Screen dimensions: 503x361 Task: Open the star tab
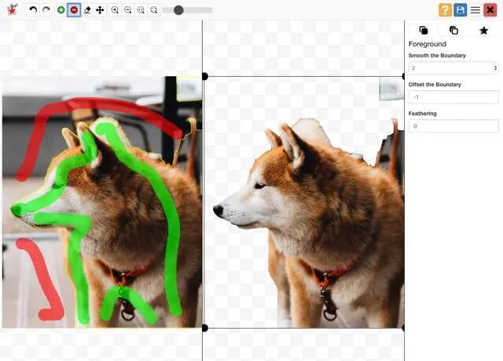point(483,31)
